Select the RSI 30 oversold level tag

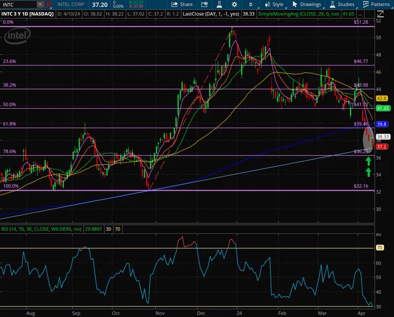108,229
